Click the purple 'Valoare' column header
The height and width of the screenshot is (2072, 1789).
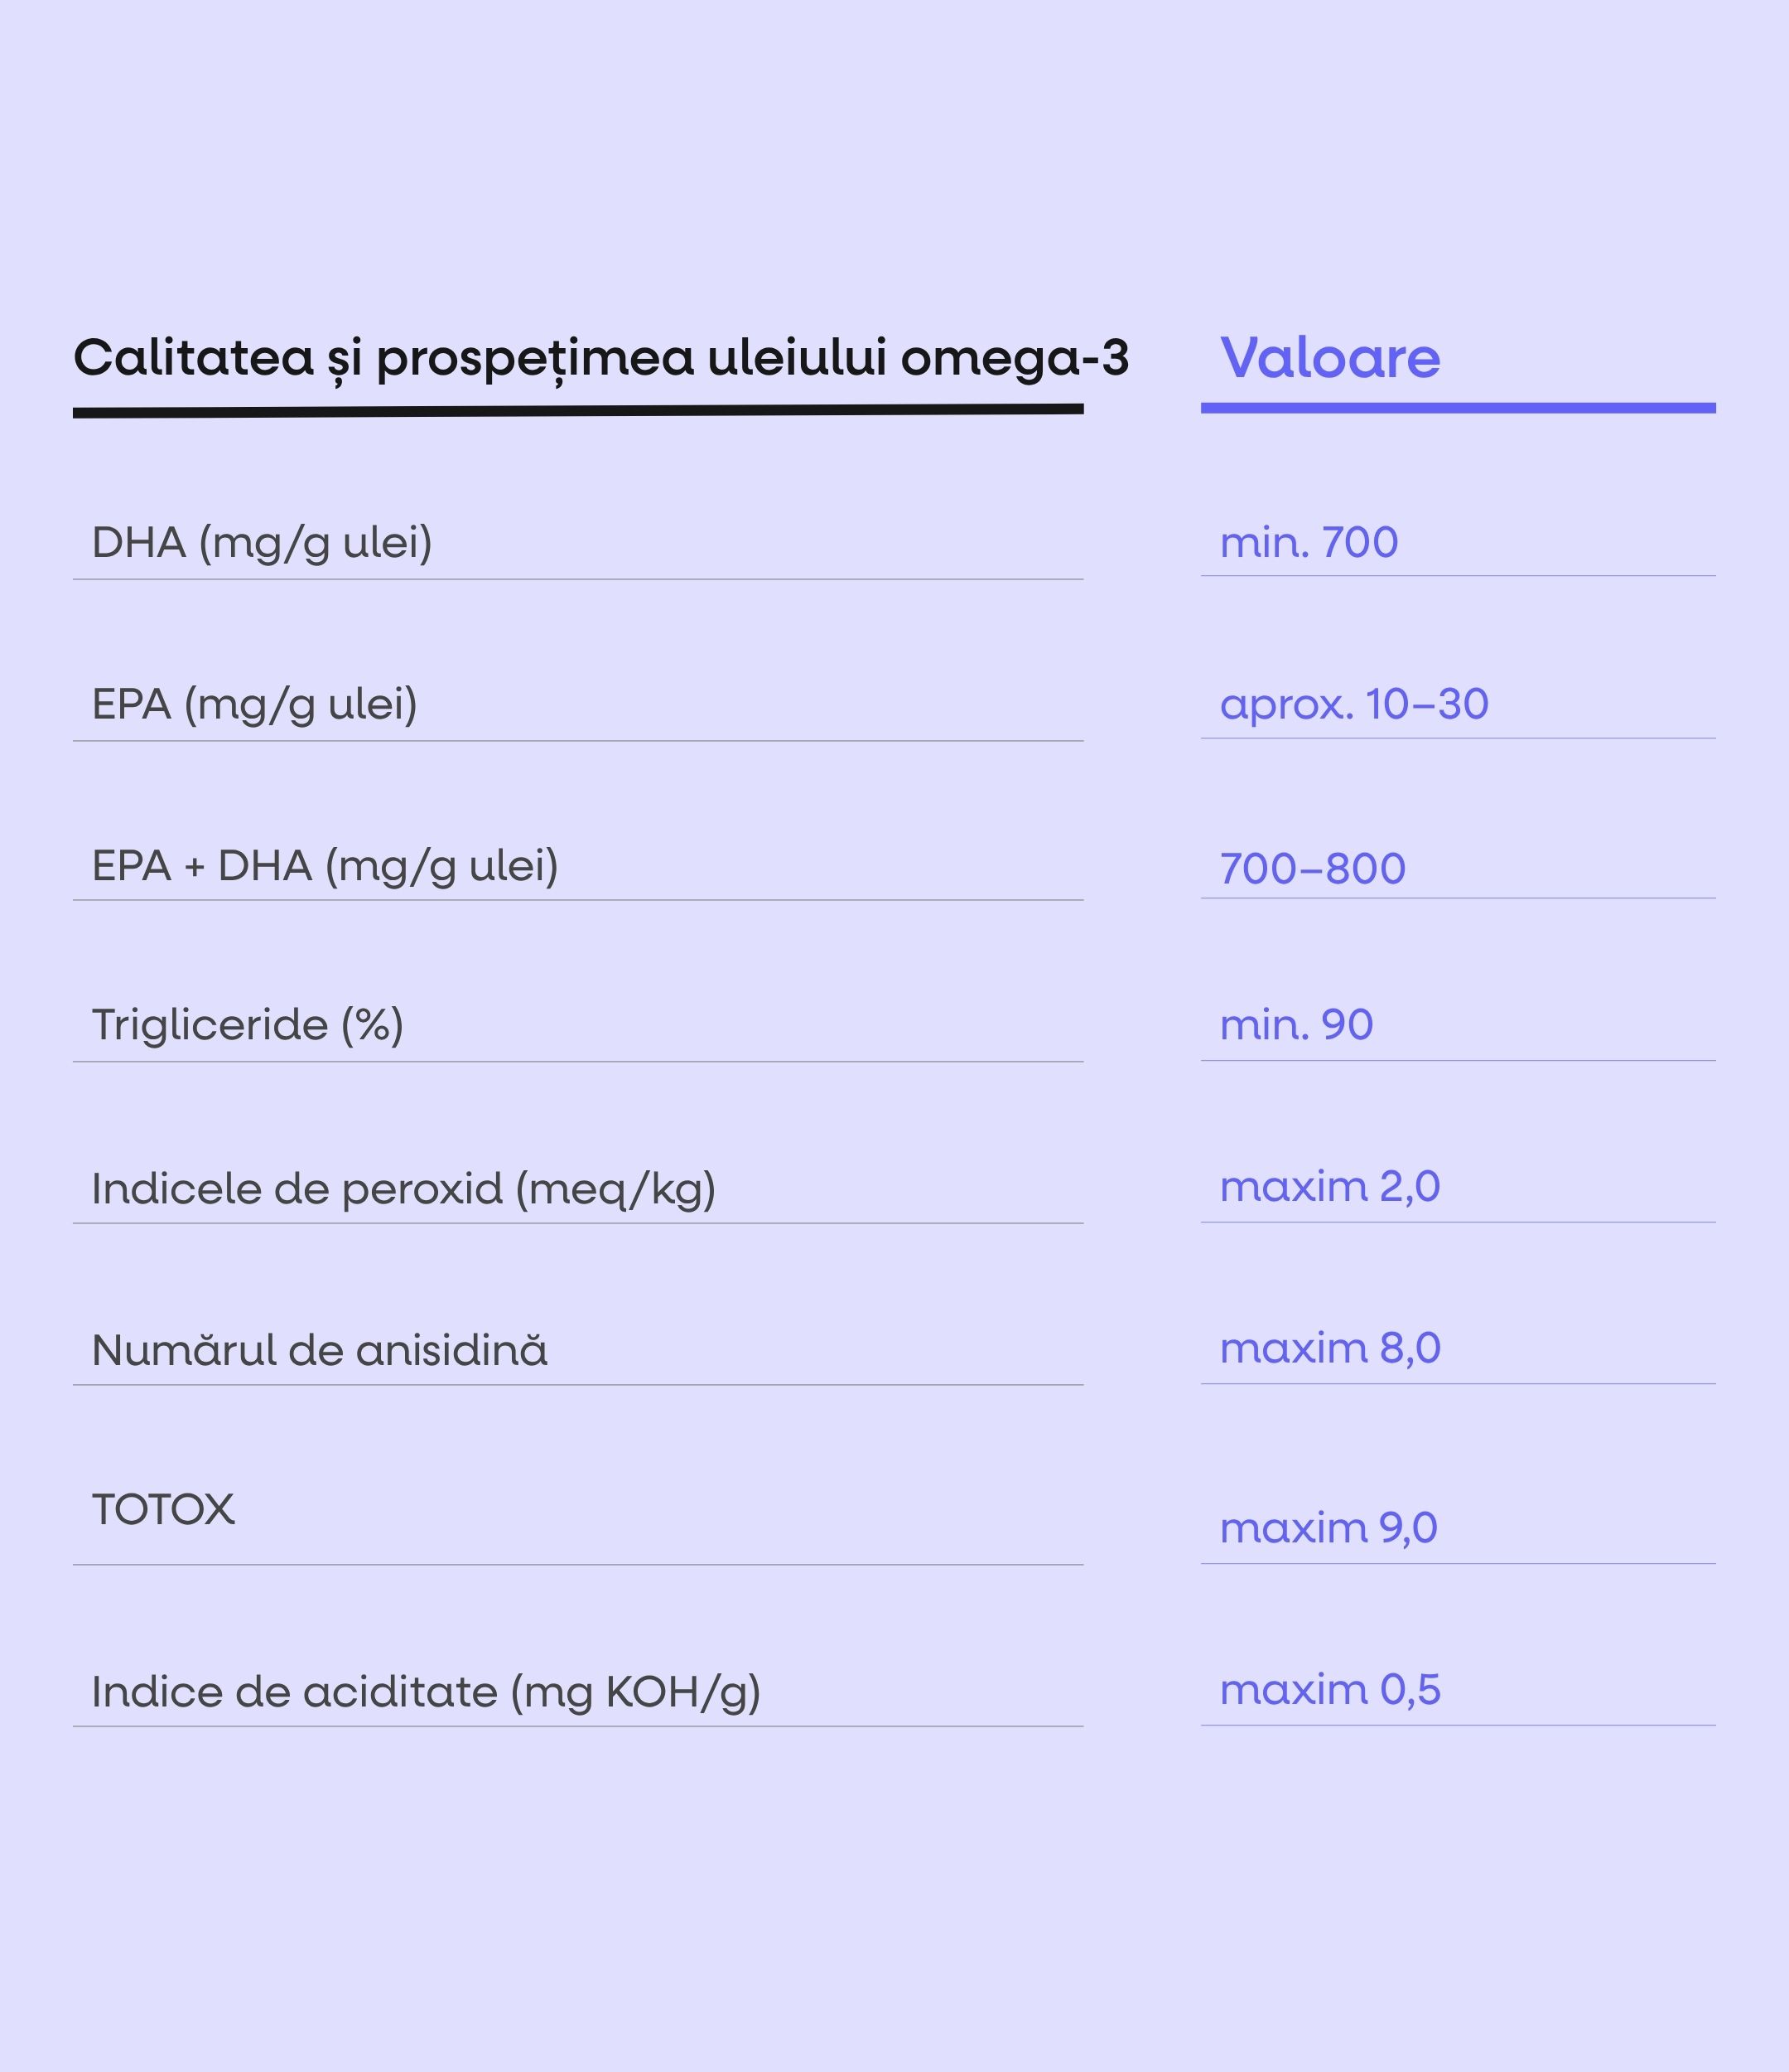point(1329,358)
